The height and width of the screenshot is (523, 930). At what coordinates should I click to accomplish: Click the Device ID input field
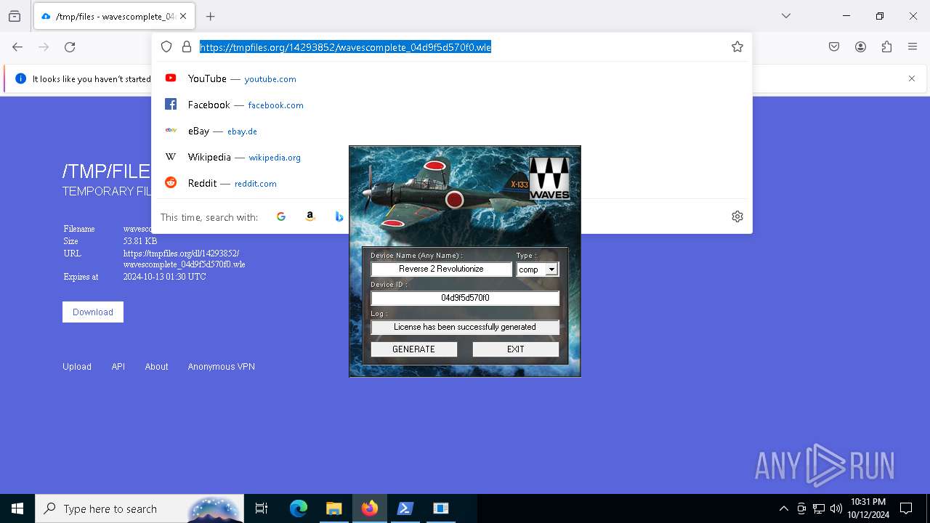[x=465, y=298]
